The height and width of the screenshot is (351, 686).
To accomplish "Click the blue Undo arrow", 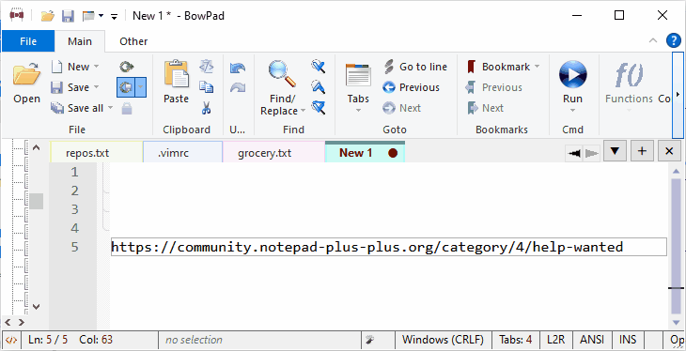I will 238,68.
